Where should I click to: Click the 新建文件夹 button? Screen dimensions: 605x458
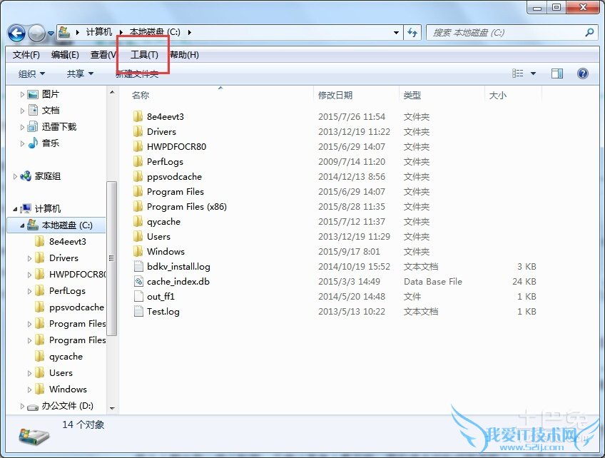coord(138,74)
